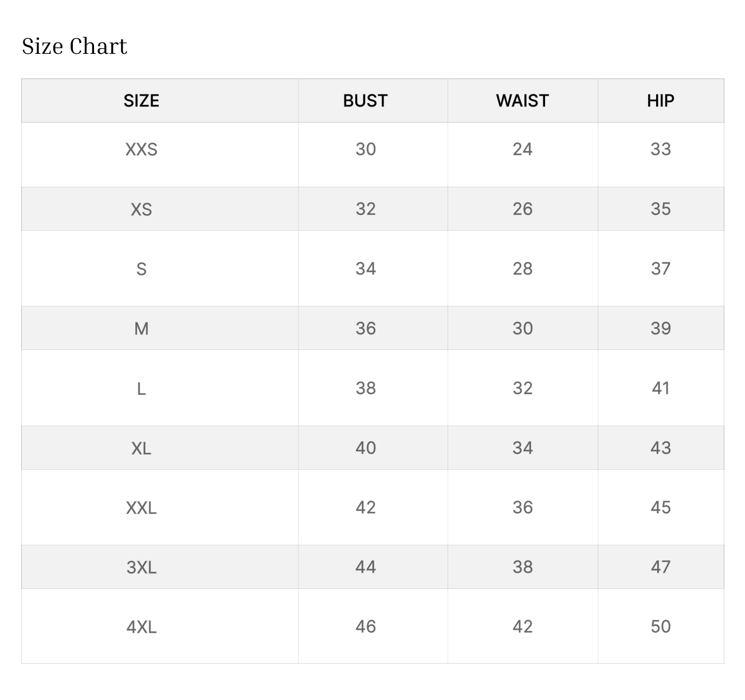This screenshot has width=745, height=700.
Task: Click the SIZE column header
Action: [x=141, y=101]
